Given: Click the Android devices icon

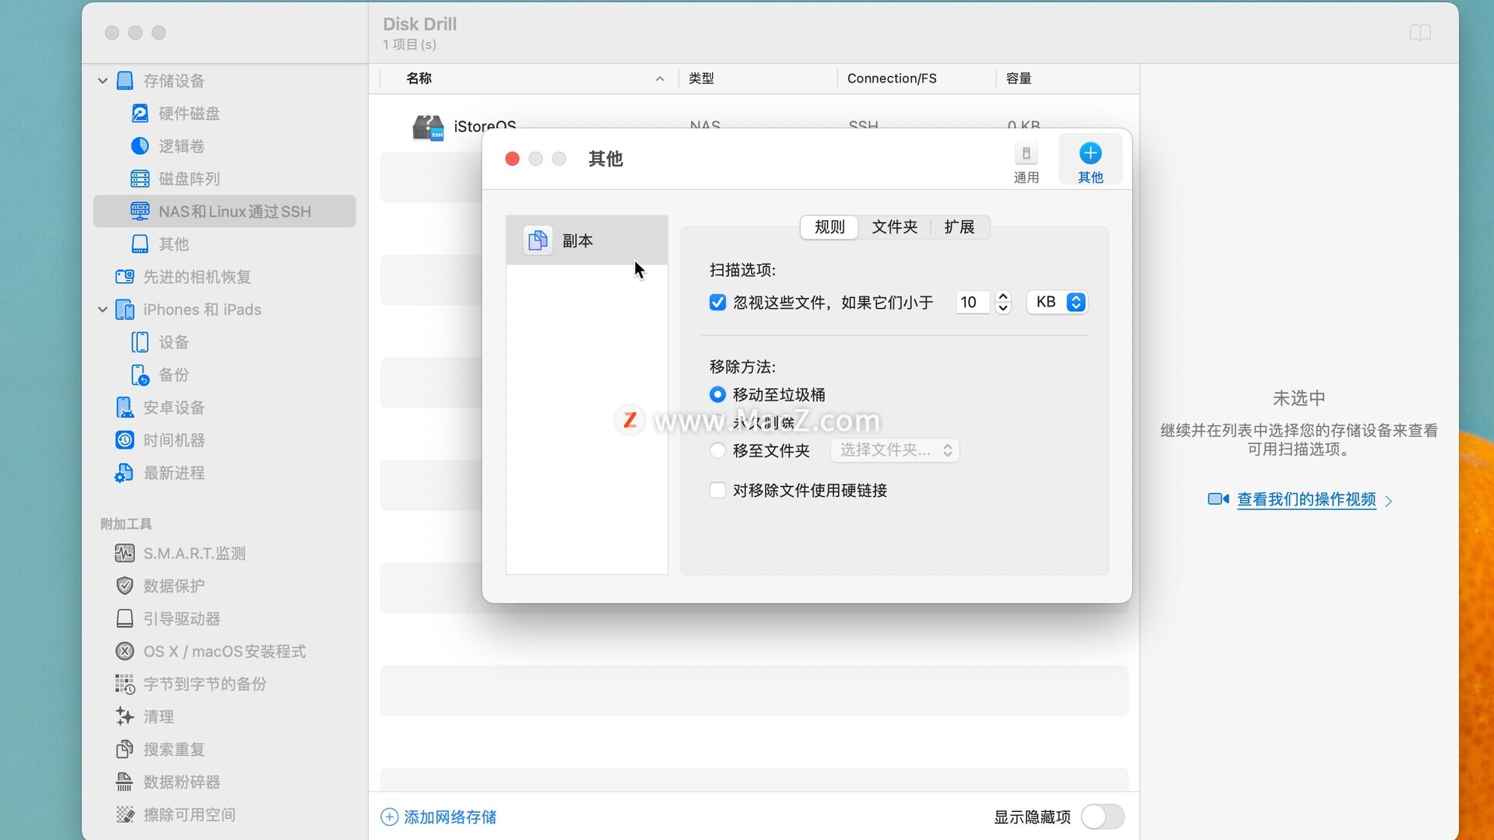Looking at the screenshot, I should 124,408.
